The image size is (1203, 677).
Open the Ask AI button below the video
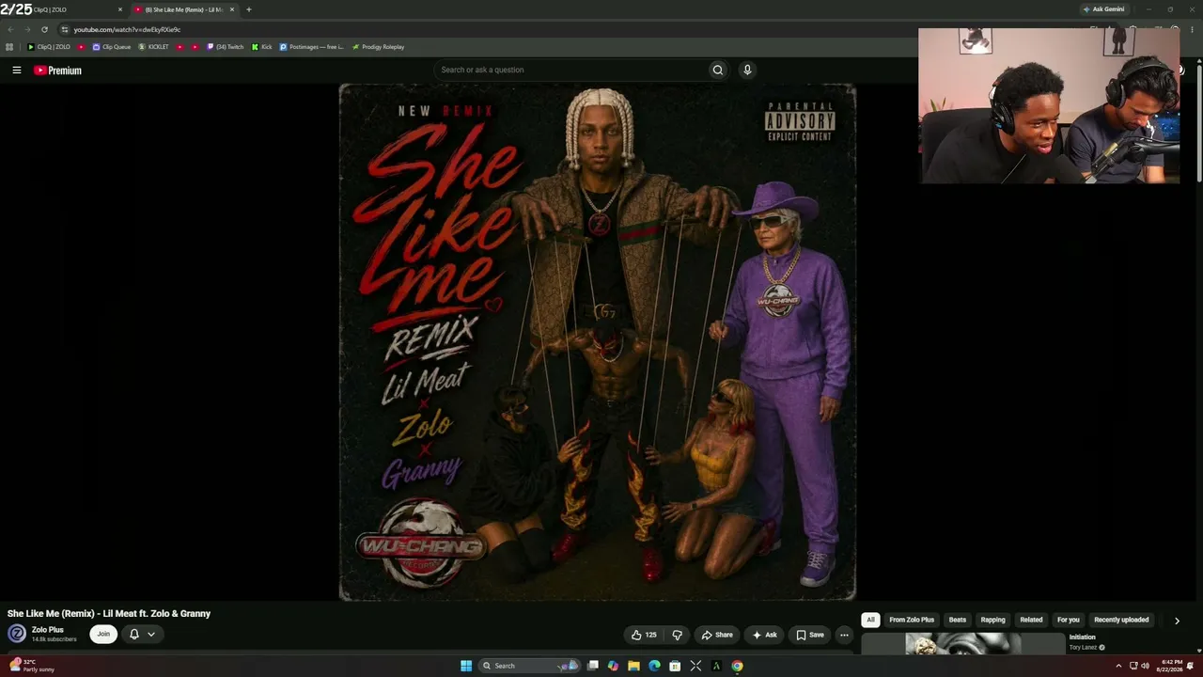[x=764, y=635]
